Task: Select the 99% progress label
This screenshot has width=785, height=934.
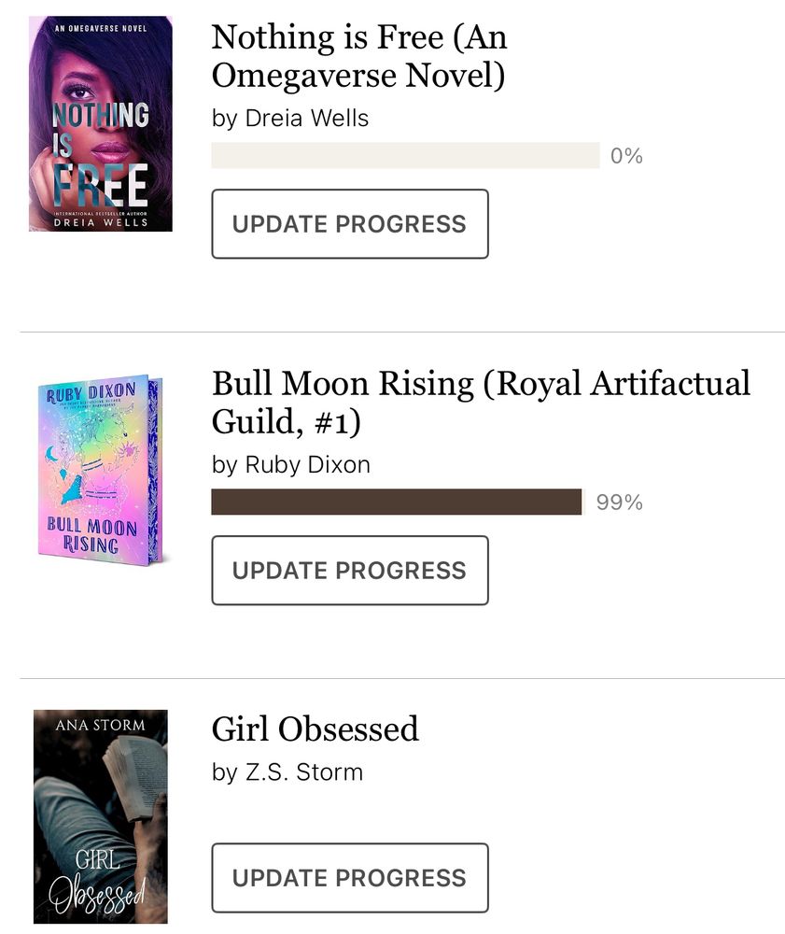Action: [x=620, y=502]
